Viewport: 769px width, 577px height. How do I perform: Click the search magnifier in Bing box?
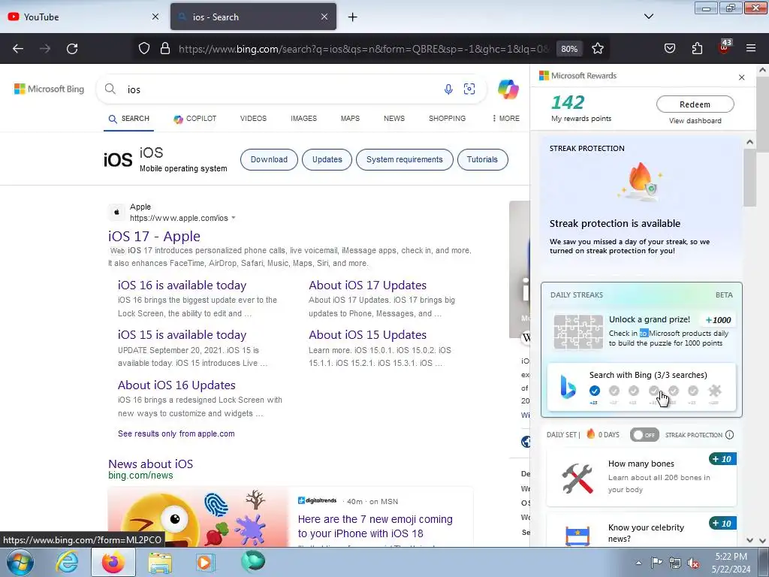click(110, 89)
